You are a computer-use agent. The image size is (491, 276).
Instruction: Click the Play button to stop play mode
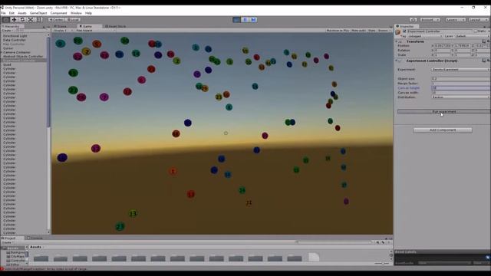click(237, 20)
